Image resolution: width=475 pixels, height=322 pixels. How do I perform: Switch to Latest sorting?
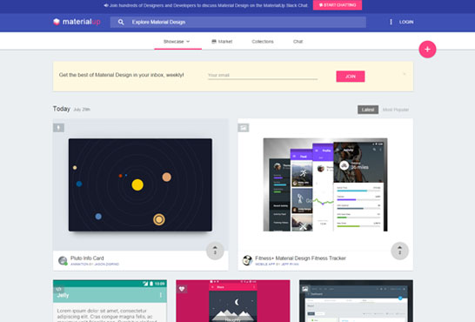click(x=368, y=110)
